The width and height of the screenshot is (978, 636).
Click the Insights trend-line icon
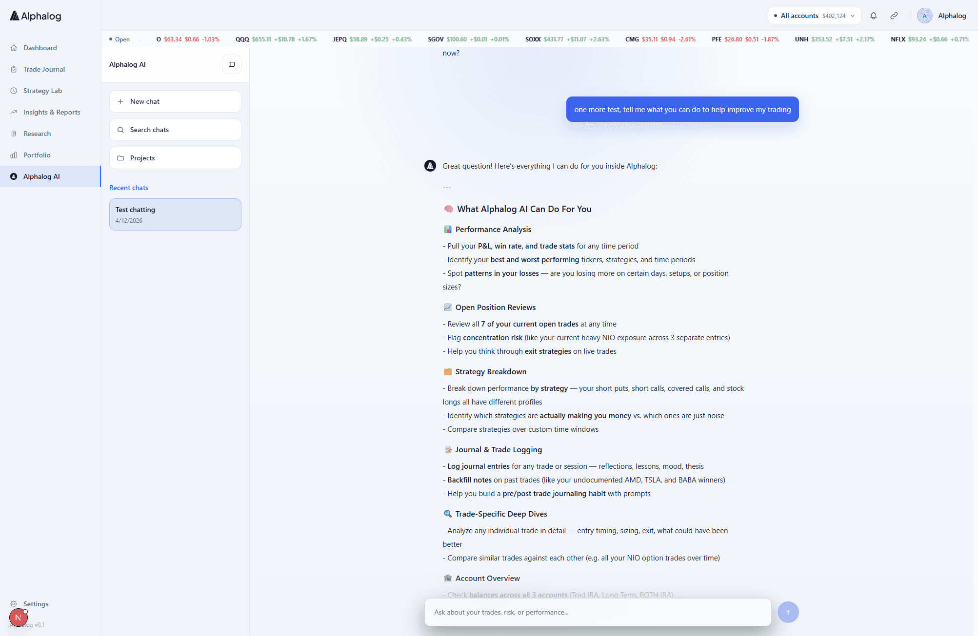point(14,112)
